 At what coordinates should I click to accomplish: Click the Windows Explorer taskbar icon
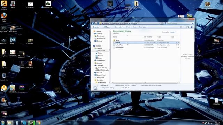click(x=10, y=123)
